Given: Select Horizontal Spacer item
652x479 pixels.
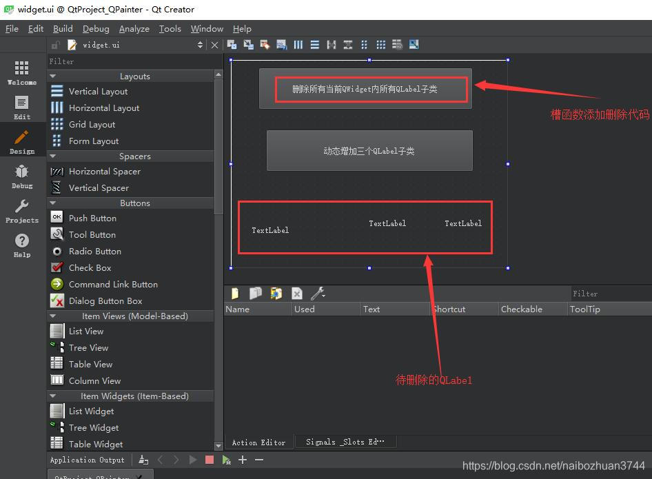Looking at the screenshot, I should [104, 172].
